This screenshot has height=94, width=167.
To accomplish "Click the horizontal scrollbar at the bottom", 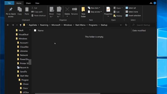I will click(68, 93).
